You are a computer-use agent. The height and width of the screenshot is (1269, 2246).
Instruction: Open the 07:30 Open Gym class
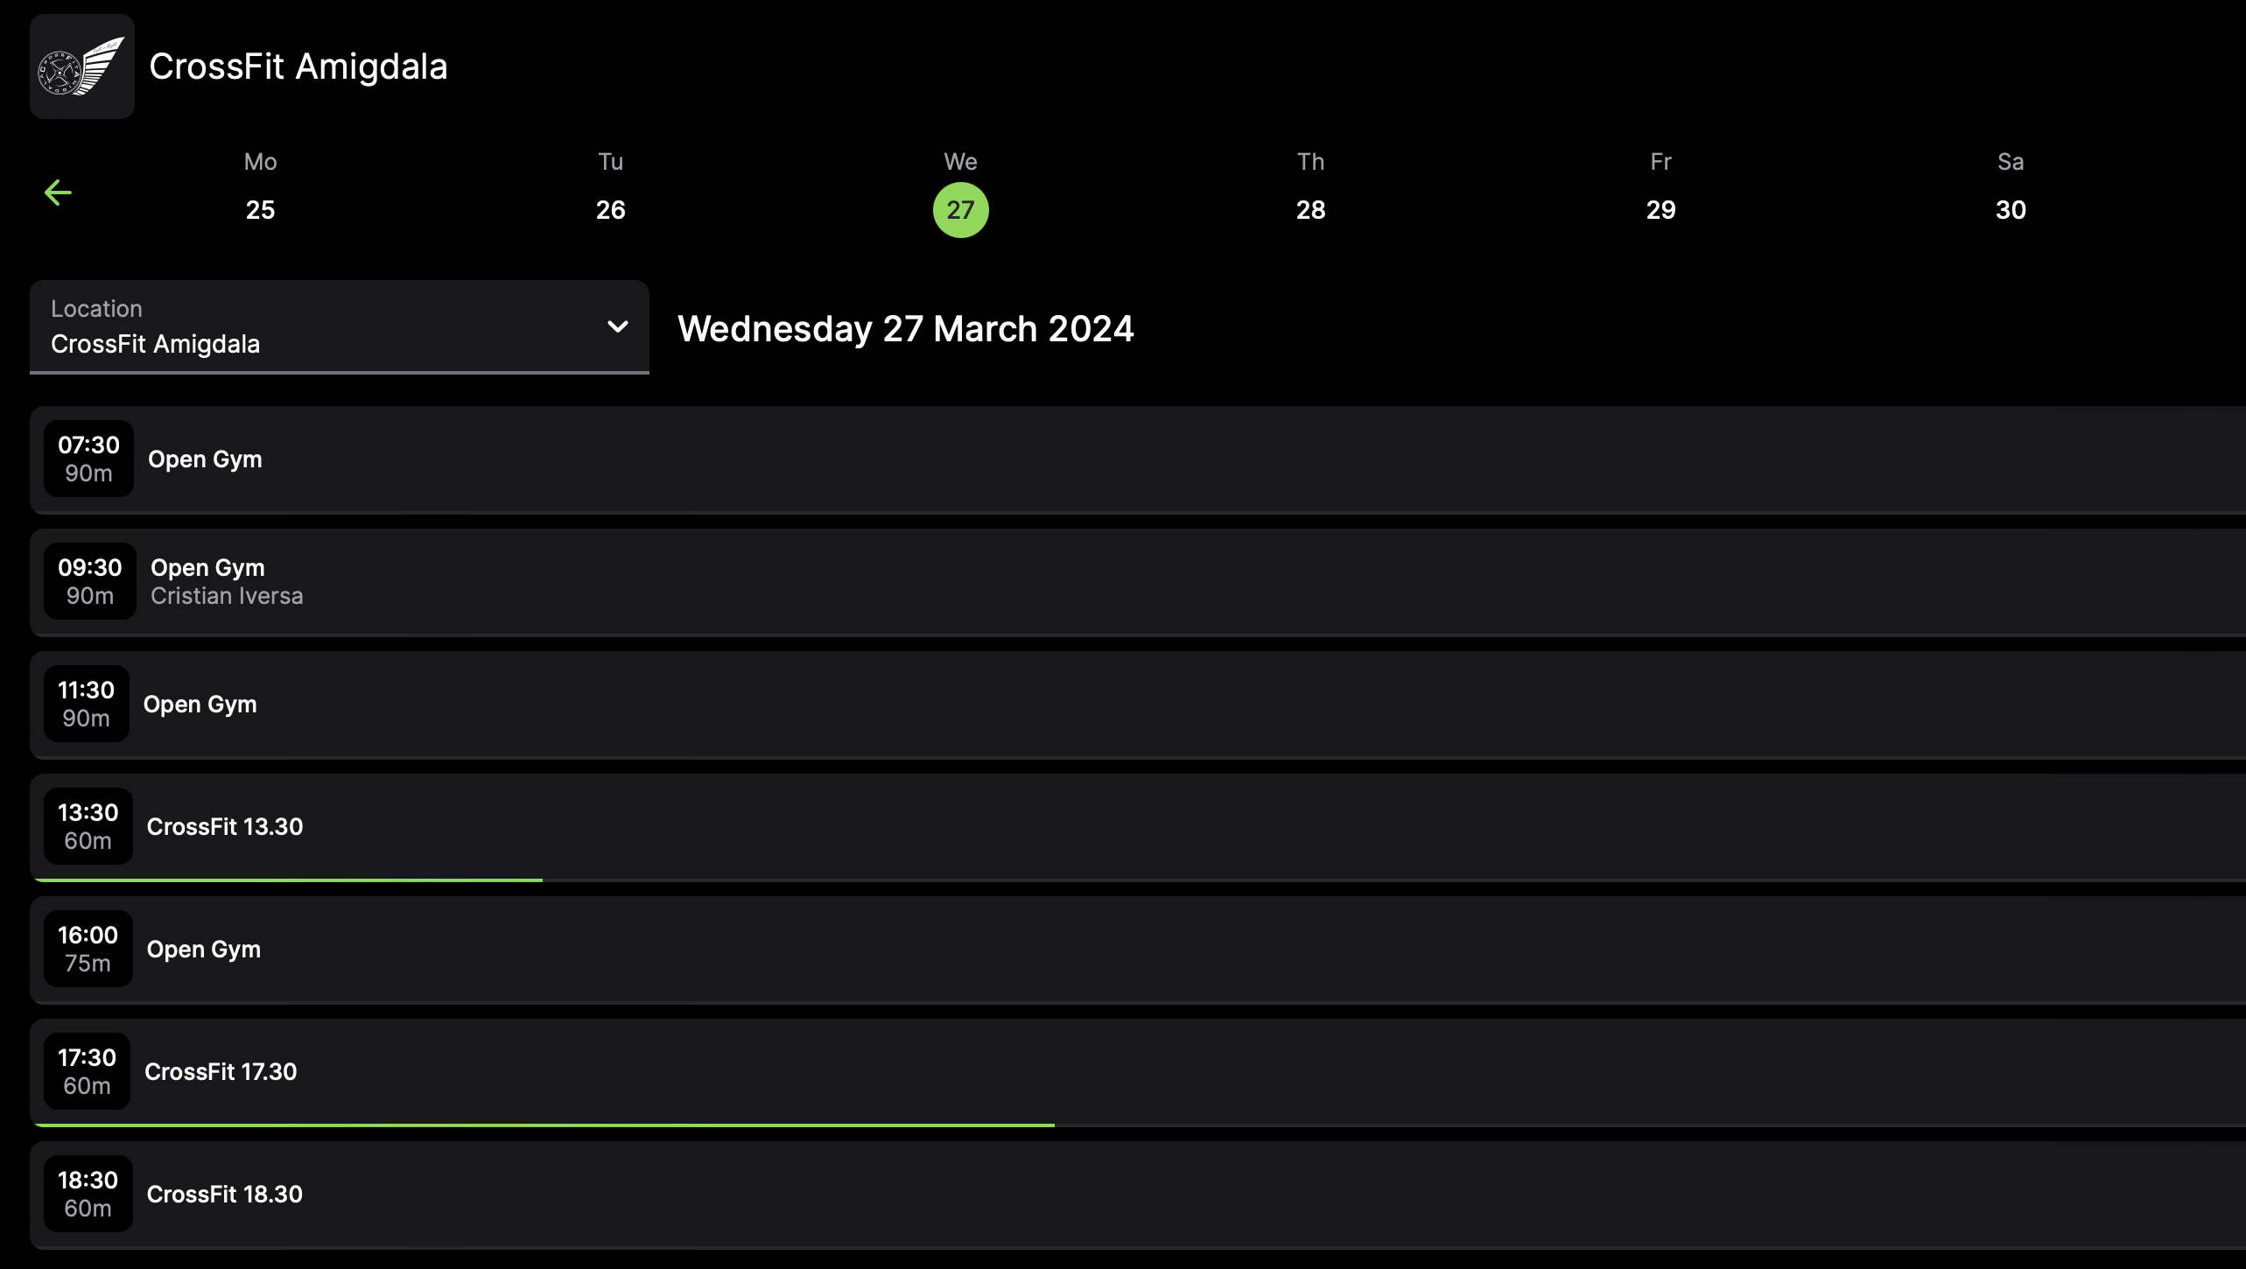coord(205,459)
